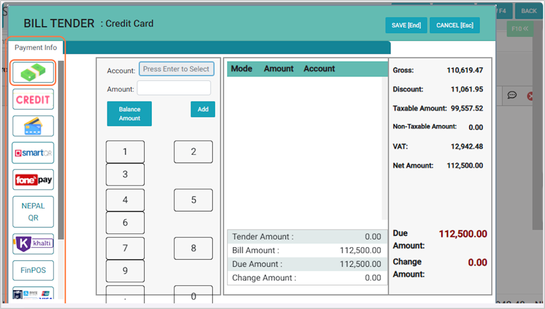
Task: Select the Khalti payment icon
Action: (33, 243)
